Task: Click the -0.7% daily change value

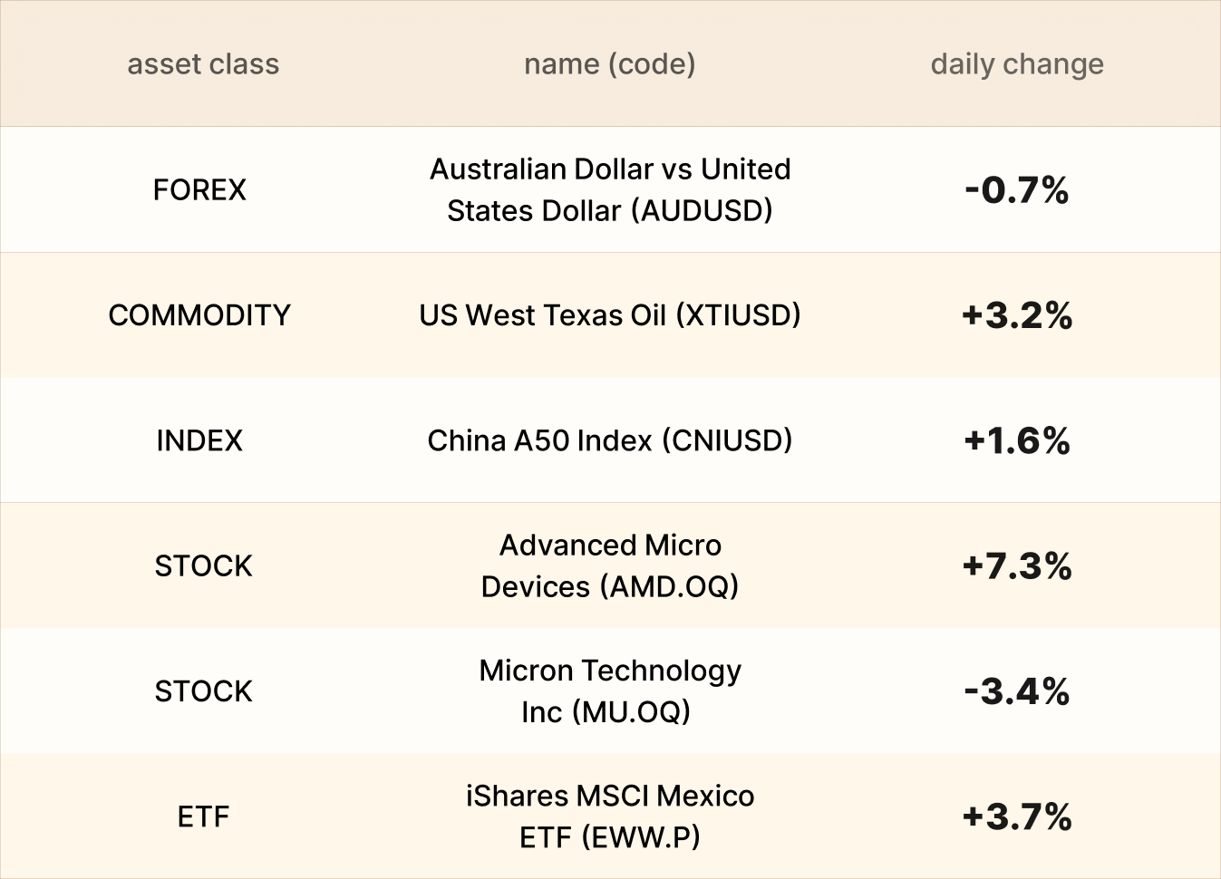Action: click(1017, 190)
